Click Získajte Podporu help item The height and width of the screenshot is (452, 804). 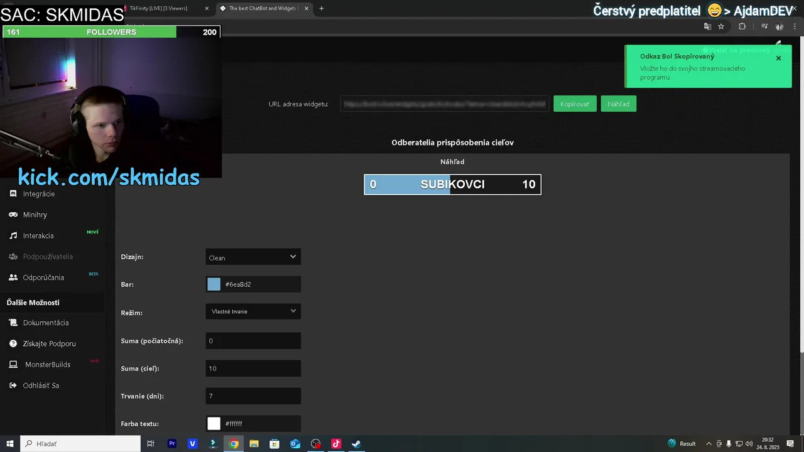tap(49, 343)
